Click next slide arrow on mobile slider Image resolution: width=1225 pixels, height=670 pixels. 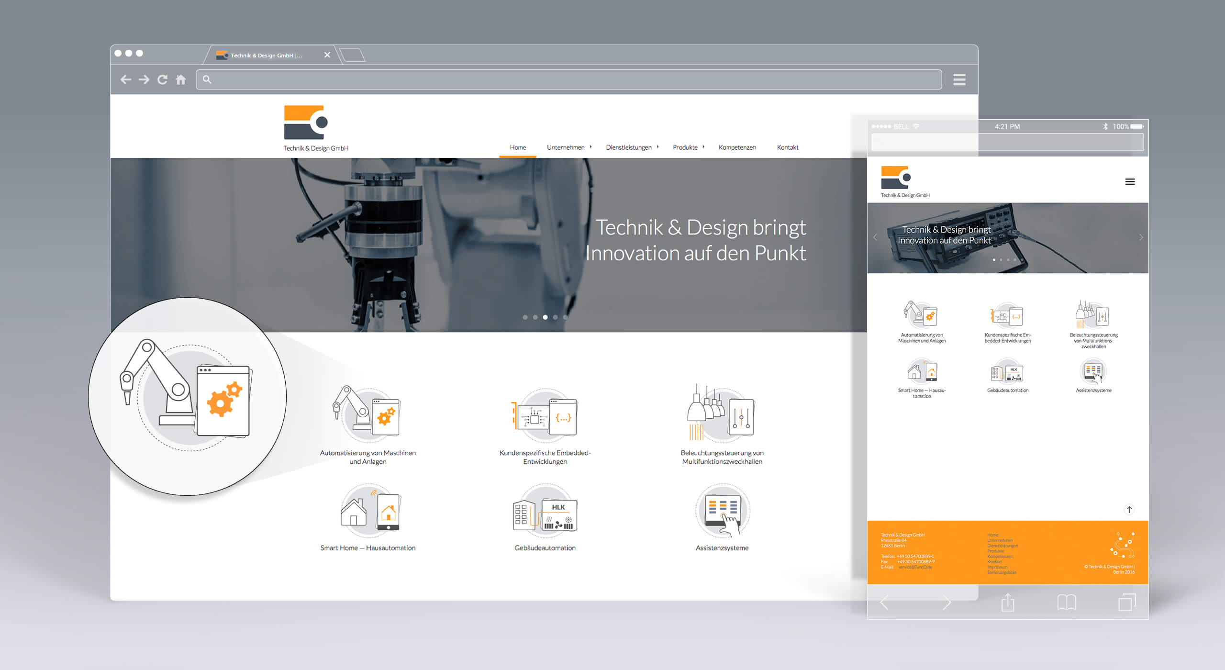click(x=1141, y=237)
